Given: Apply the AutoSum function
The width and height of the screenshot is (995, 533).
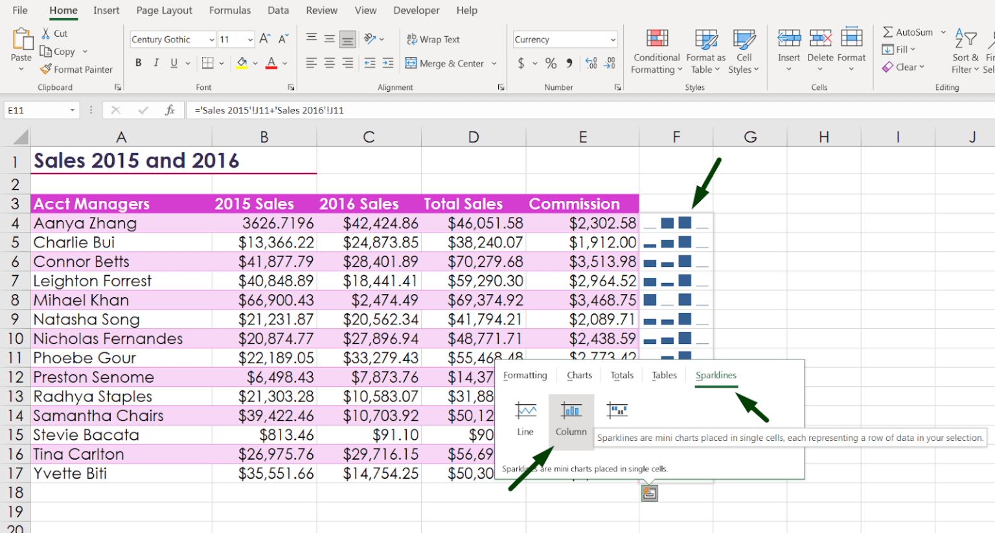Looking at the screenshot, I should (x=909, y=31).
